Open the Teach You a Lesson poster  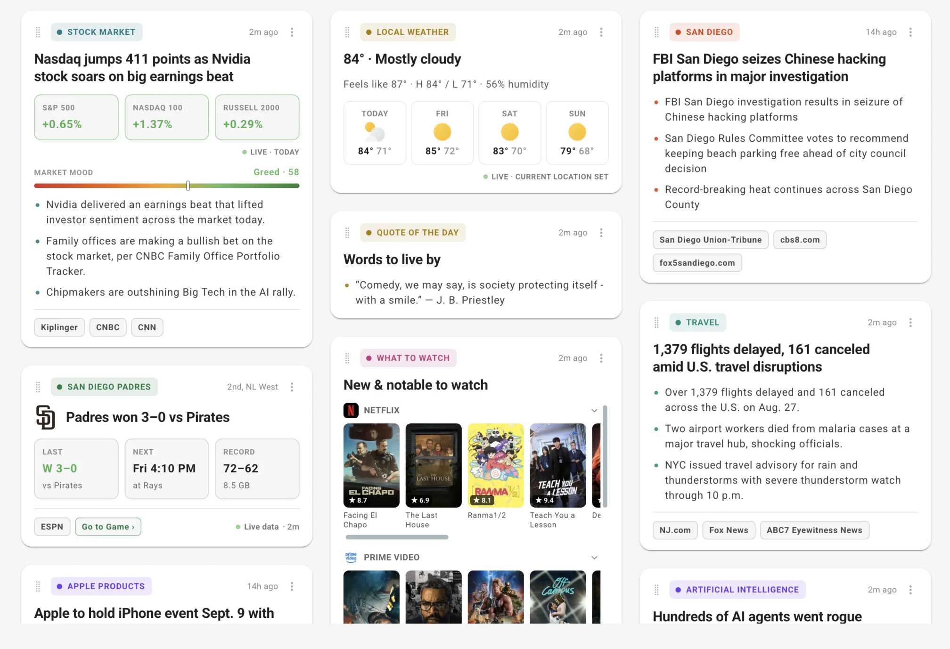tap(558, 465)
